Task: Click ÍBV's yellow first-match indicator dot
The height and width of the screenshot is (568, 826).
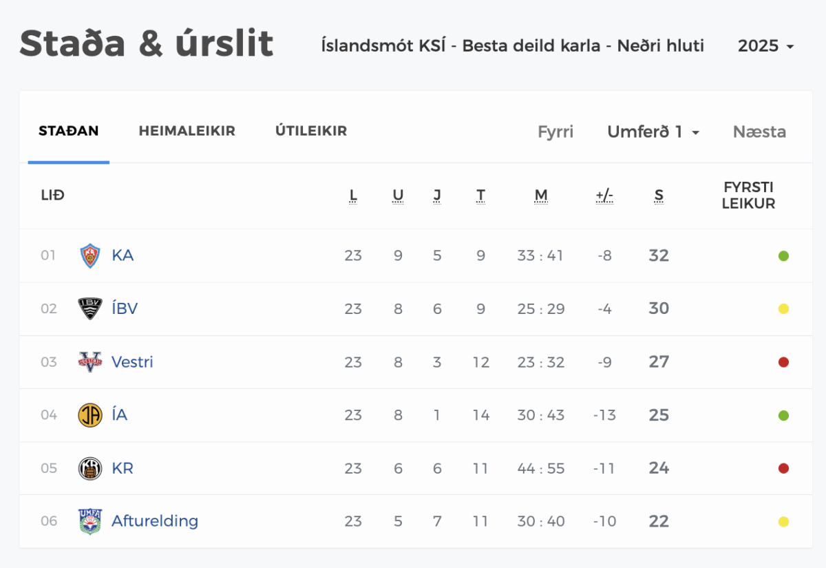Action: click(783, 309)
